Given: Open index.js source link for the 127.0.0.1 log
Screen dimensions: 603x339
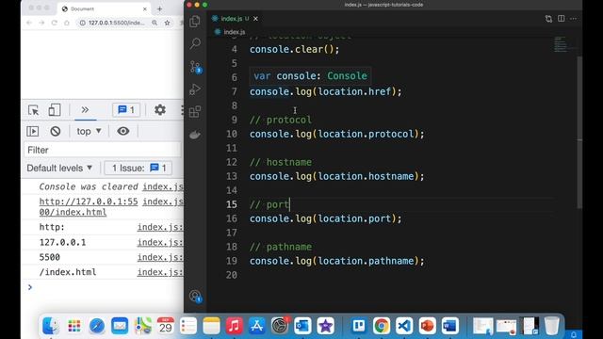Looking at the screenshot, I should pyautogui.click(x=160, y=242).
